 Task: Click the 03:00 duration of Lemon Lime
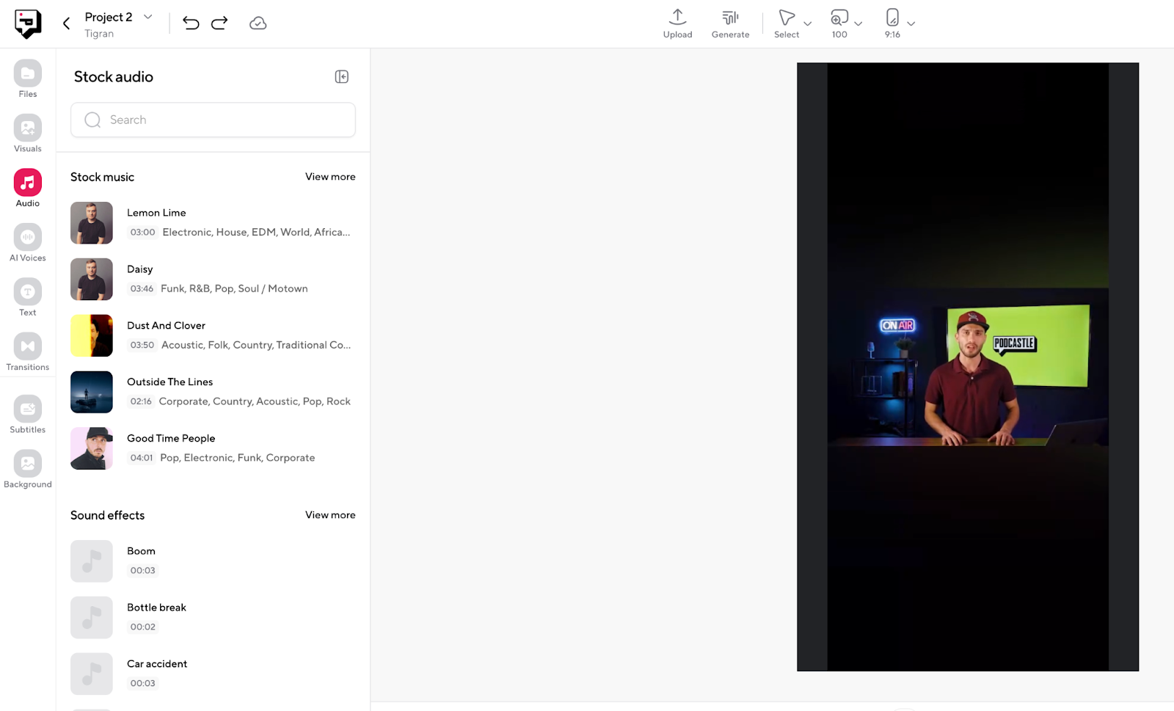142,233
